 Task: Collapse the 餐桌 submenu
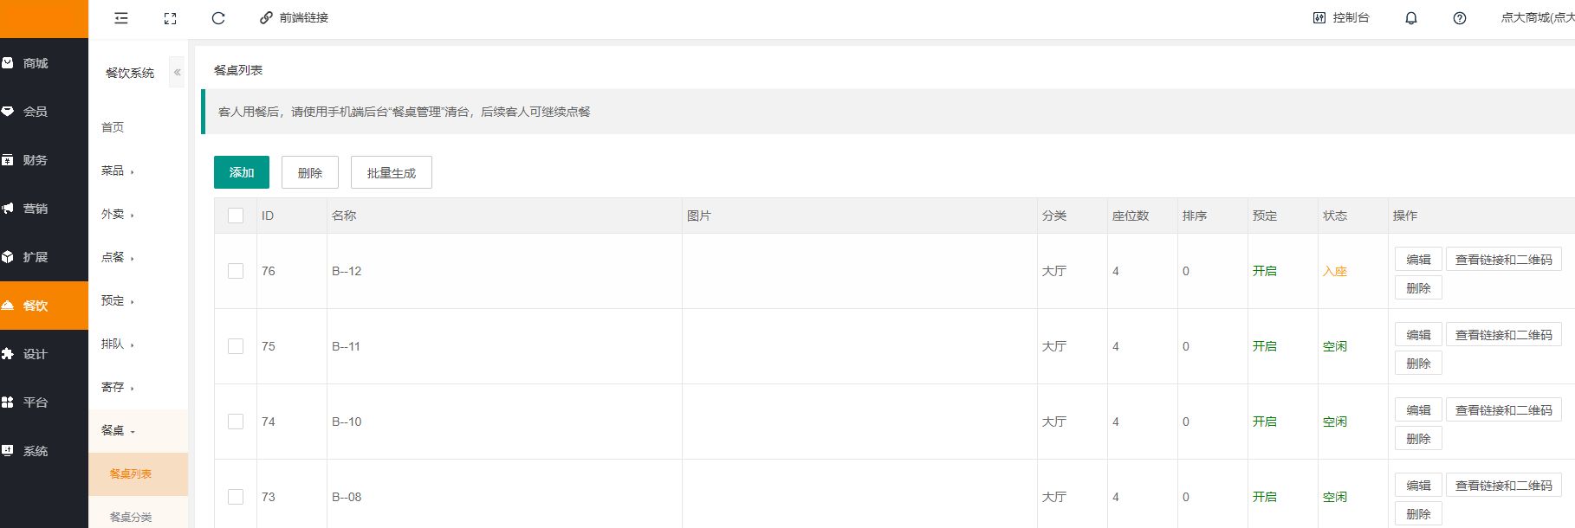(118, 431)
